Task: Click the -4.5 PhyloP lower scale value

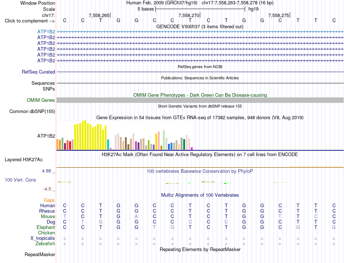Action: pos(47,189)
